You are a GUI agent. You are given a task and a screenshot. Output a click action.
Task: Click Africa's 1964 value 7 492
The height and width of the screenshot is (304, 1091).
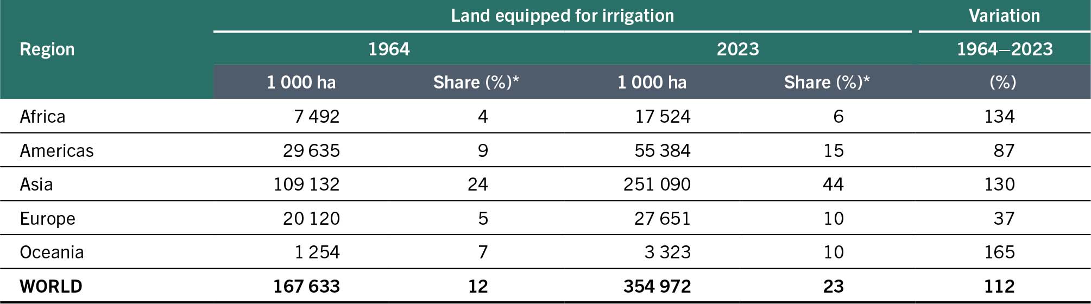point(317,117)
